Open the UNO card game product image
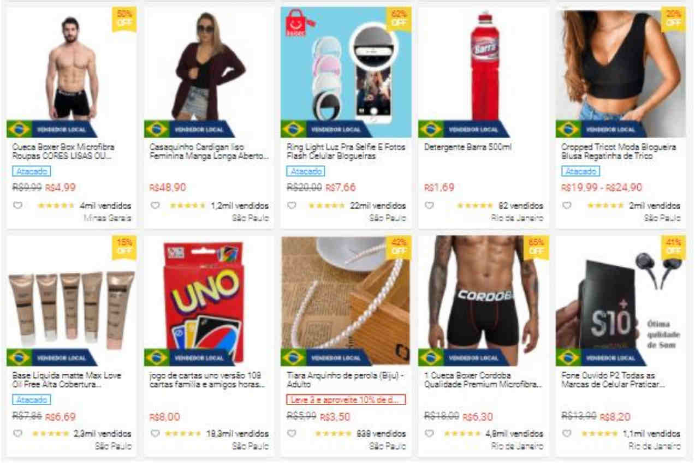 209,300
